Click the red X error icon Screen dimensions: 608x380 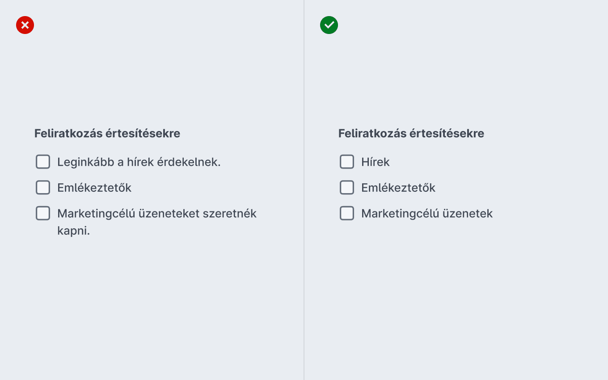(x=25, y=25)
